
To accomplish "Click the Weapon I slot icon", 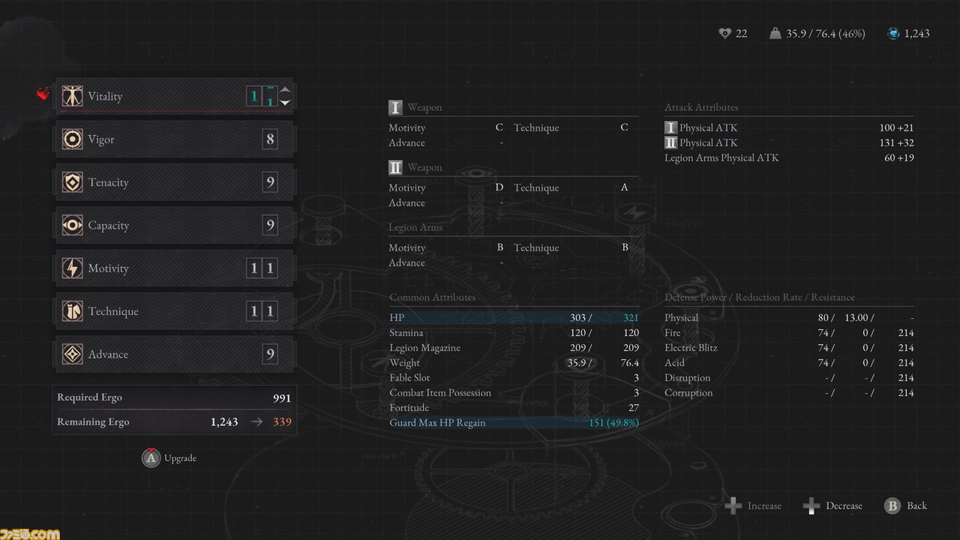I will [x=395, y=107].
